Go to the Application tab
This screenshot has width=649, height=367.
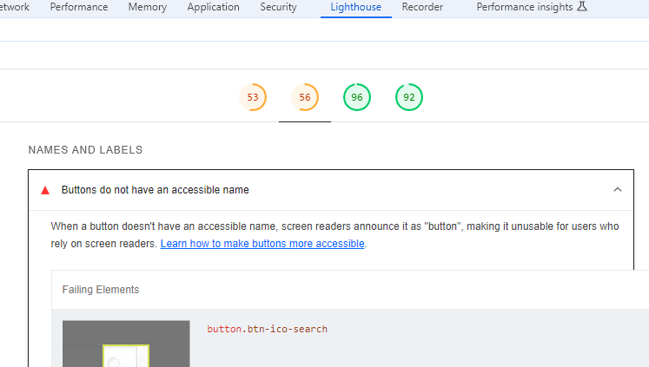click(213, 7)
